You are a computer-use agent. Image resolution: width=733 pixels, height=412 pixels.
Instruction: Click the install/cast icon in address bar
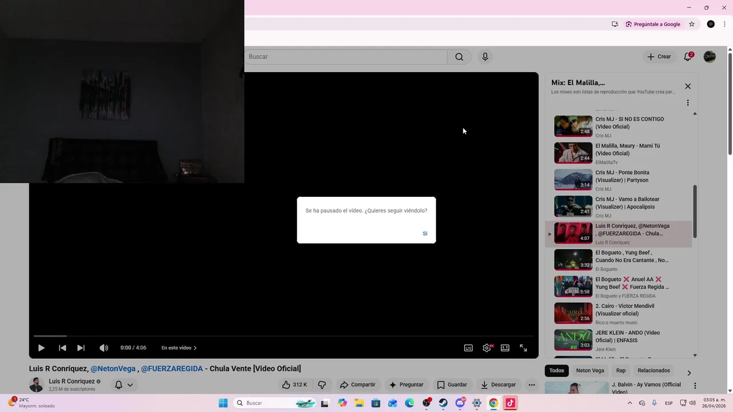pos(614,24)
